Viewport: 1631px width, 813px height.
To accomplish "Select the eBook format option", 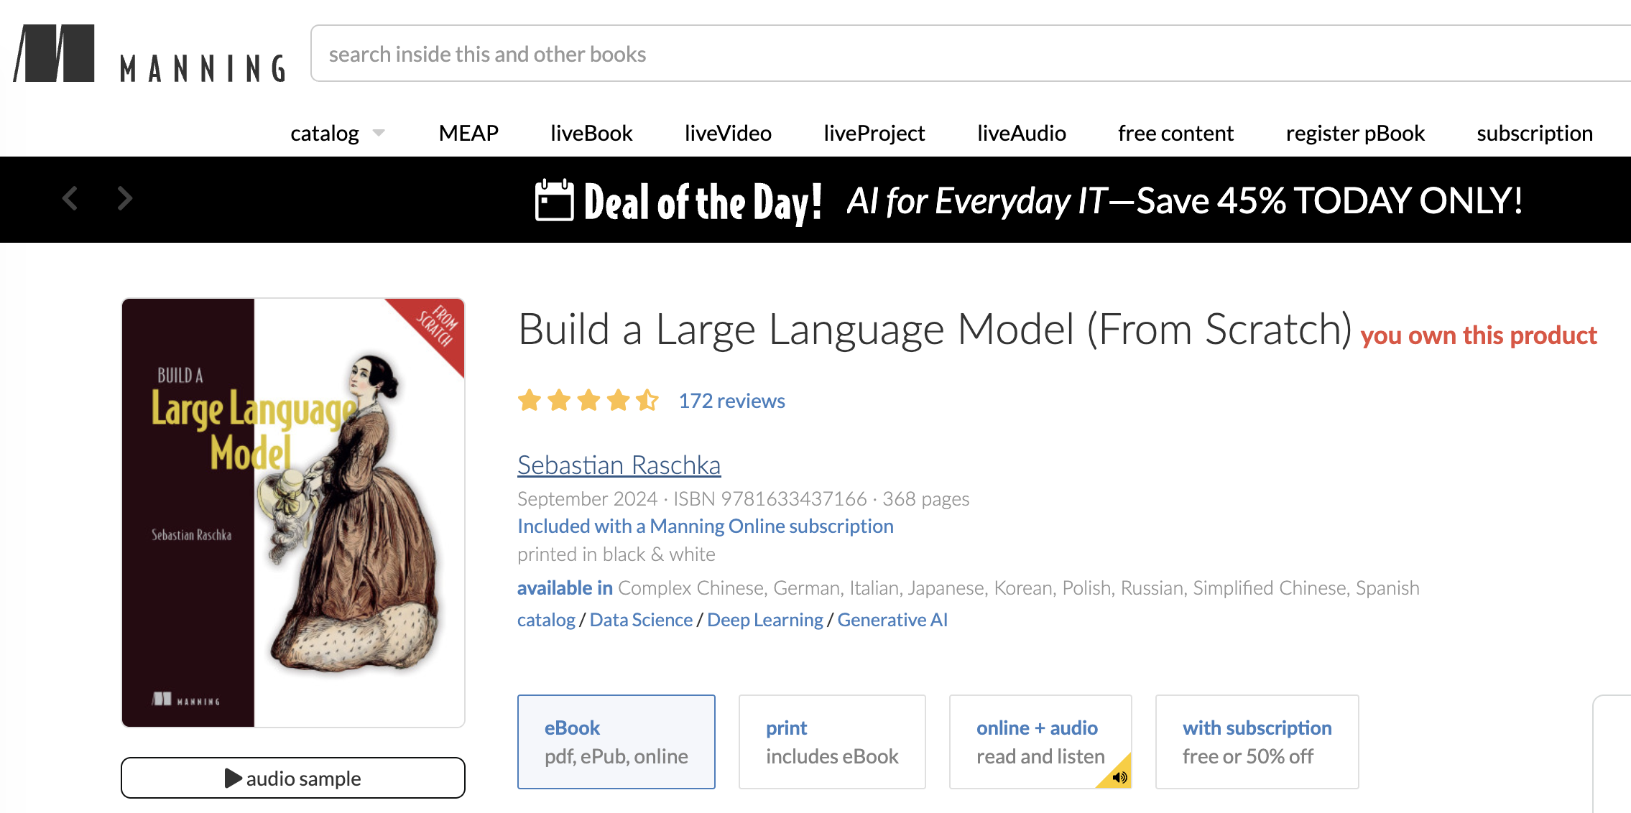I will (616, 741).
